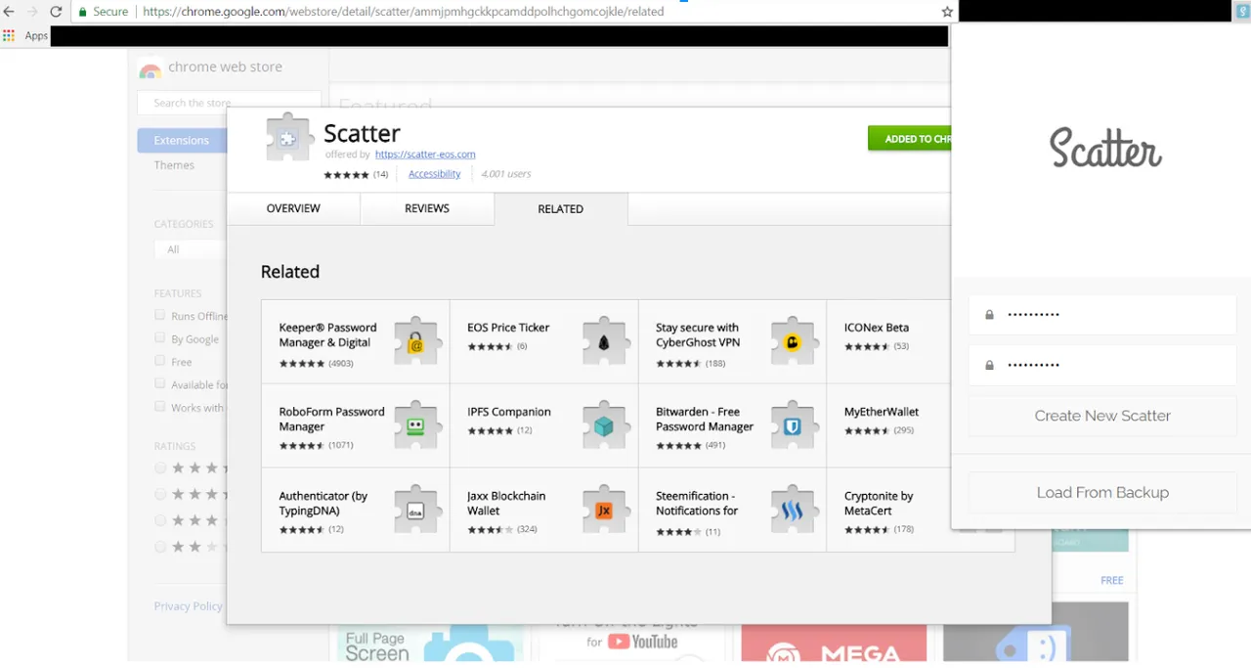Image resolution: width=1251 pixels, height=668 pixels.
Task: Click the confirm password field in Scatter
Action: tap(1102, 365)
